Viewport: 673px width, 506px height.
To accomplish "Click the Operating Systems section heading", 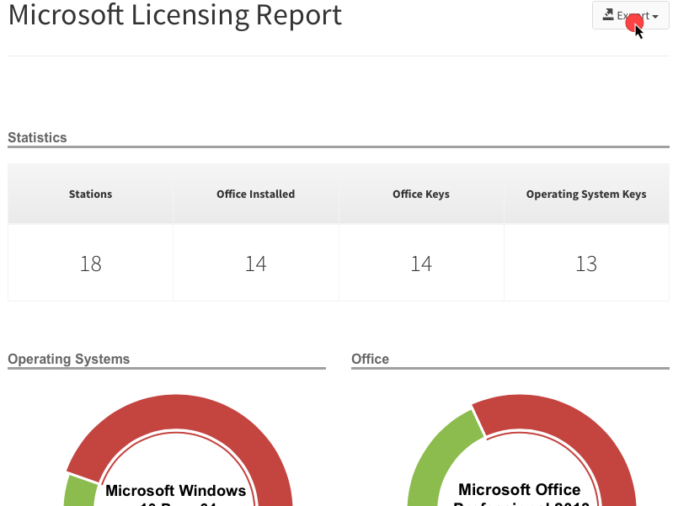I will [x=69, y=359].
